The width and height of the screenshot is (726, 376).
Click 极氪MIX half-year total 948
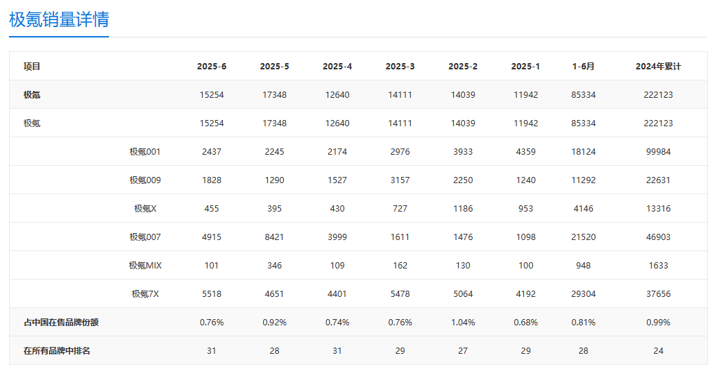coord(584,266)
